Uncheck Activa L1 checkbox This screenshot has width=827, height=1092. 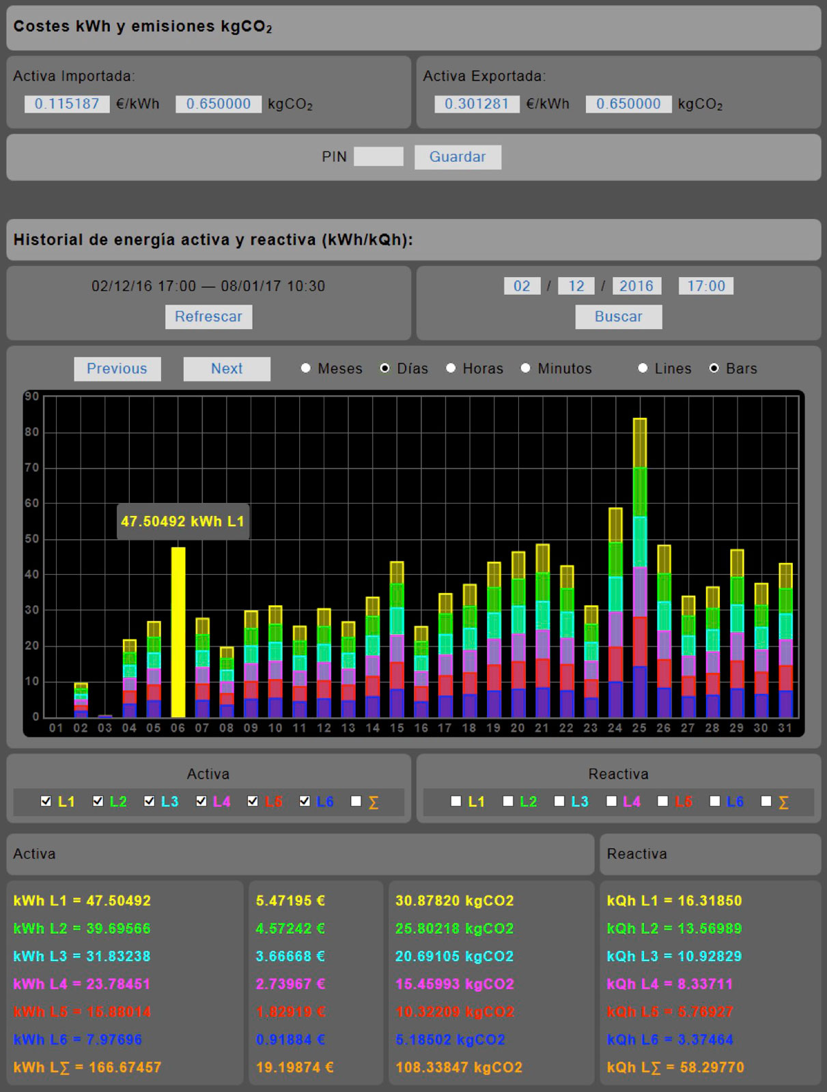(x=46, y=801)
